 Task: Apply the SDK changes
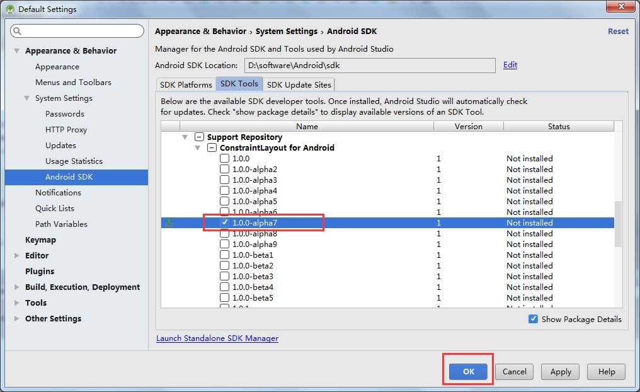tap(561, 372)
